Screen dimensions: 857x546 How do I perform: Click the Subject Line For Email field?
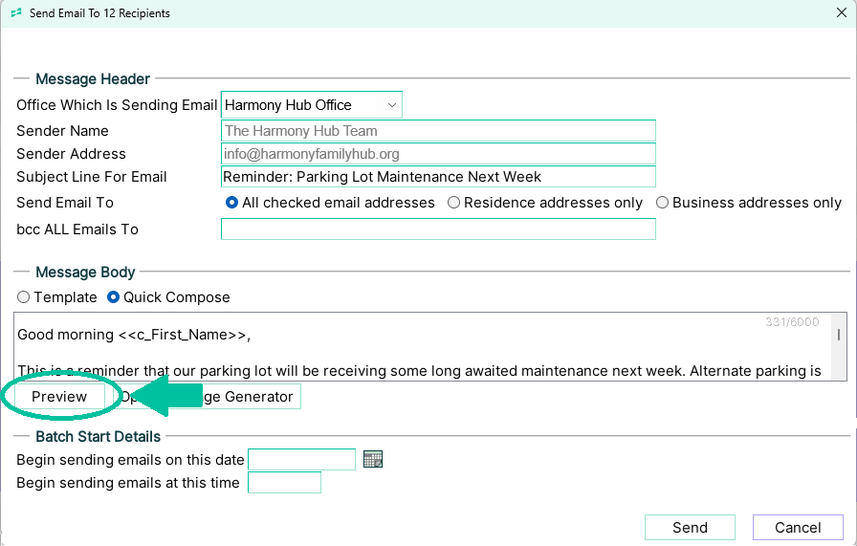tap(438, 177)
